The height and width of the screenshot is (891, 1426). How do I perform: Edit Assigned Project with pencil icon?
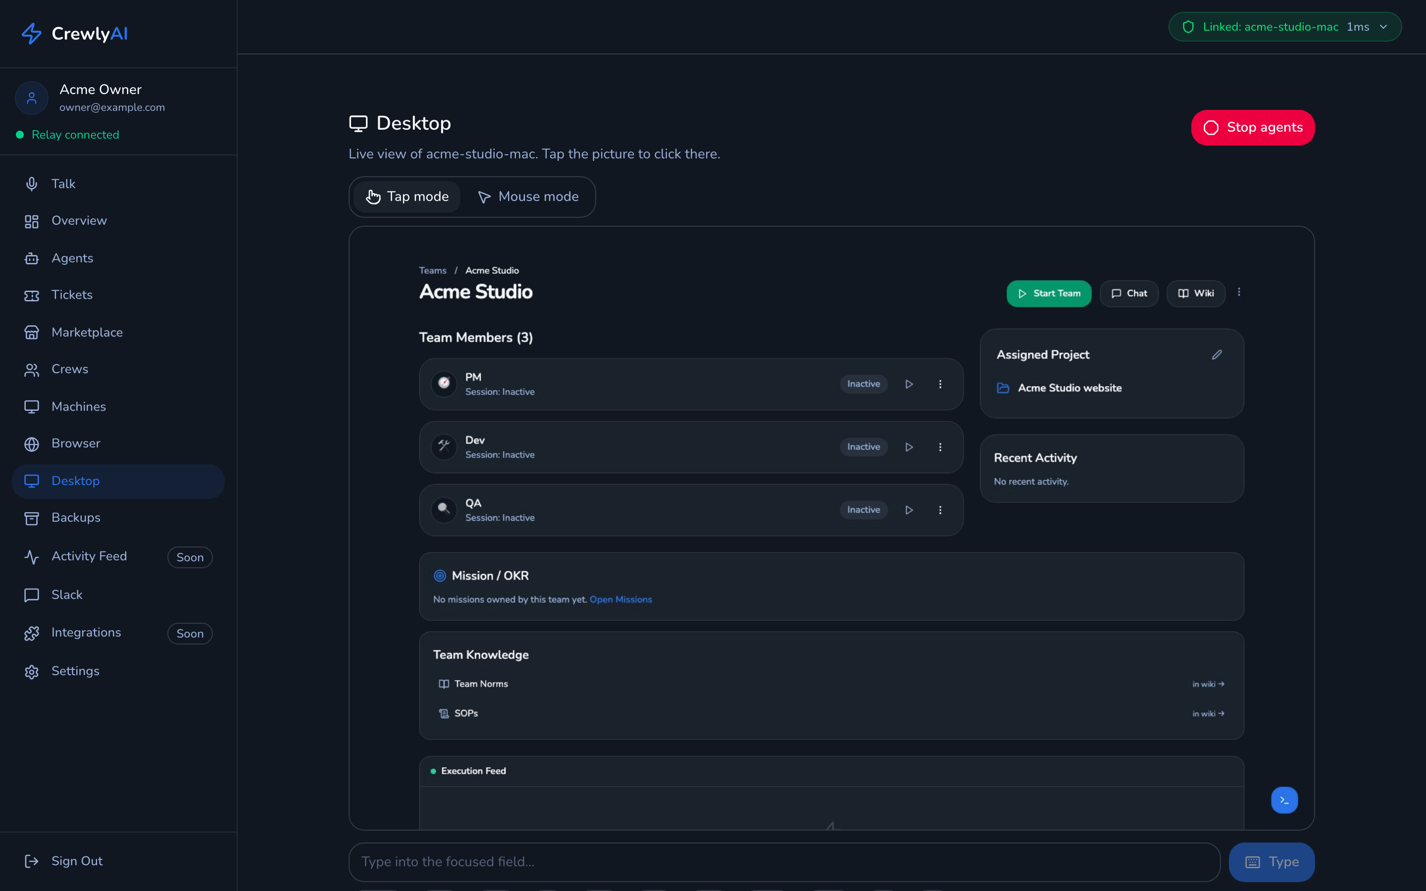tap(1217, 355)
